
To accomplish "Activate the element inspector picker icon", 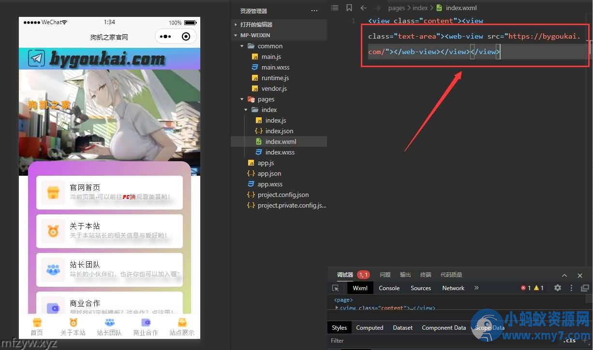I will point(335,288).
